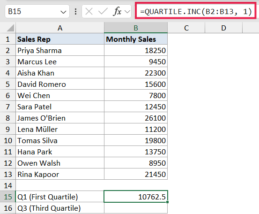Select the row 15 header
259x214 pixels.
8,197
